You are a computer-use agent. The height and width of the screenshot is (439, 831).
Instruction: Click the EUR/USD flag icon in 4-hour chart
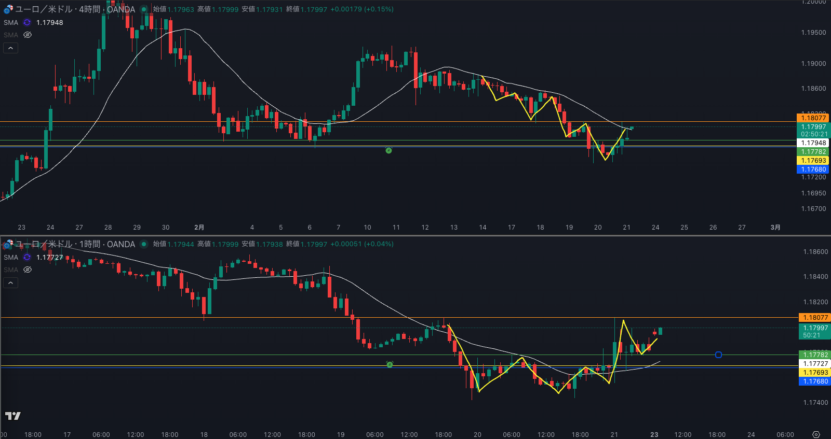point(8,9)
